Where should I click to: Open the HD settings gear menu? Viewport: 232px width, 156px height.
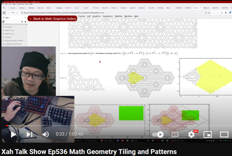coord(192,134)
